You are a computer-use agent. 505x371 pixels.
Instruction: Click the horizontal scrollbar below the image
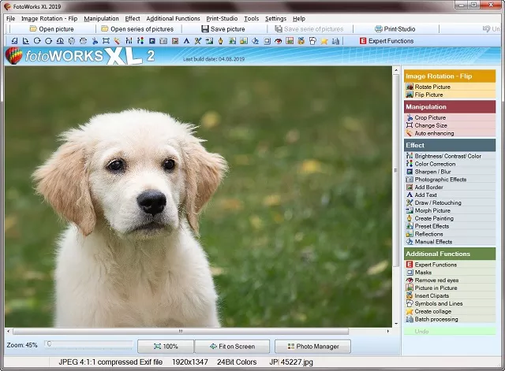tap(197, 331)
